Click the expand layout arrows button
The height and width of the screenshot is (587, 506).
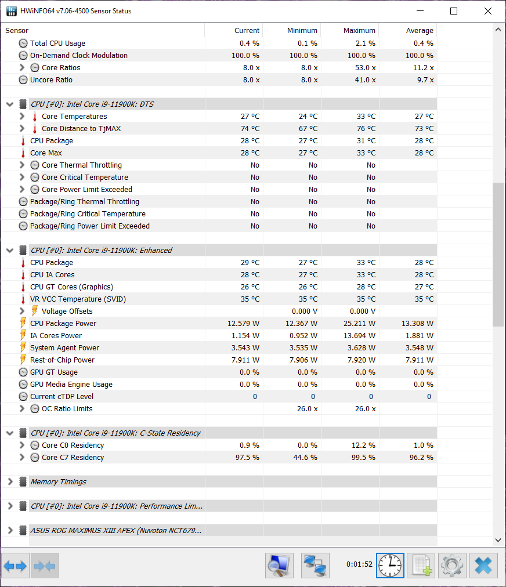(15, 566)
